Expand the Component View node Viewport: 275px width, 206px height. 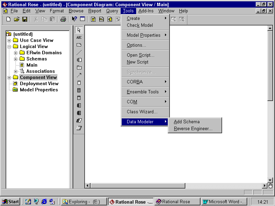click(9, 78)
